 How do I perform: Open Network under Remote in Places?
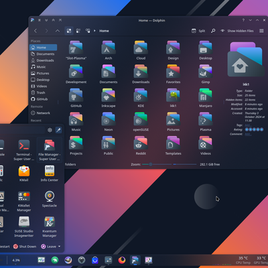tap(43, 113)
